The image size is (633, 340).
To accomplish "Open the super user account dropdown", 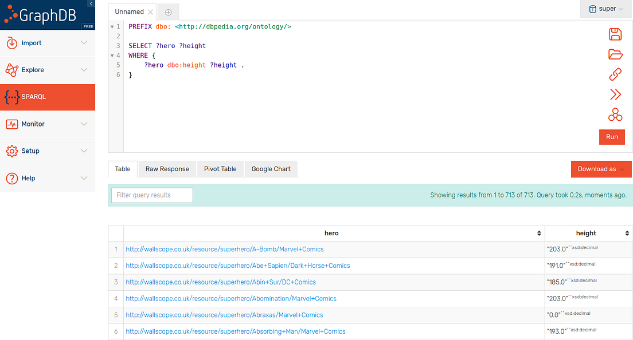I will click(605, 9).
